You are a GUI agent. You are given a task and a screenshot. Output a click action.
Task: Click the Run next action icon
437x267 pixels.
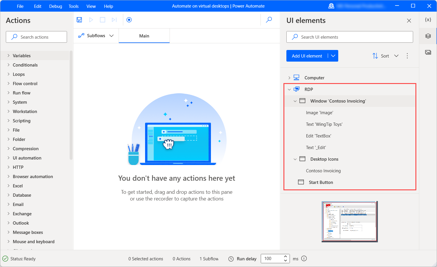coord(114,20)
